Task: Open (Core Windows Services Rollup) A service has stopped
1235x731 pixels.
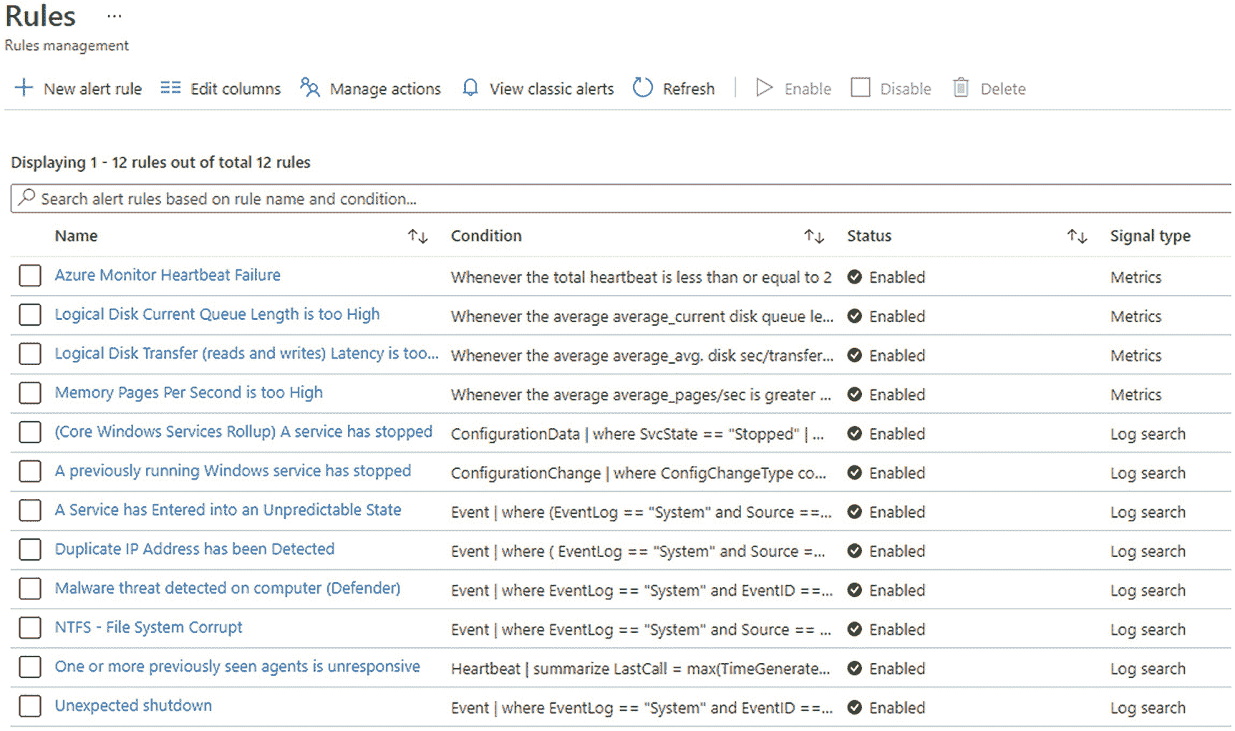Action: [243, 432]
